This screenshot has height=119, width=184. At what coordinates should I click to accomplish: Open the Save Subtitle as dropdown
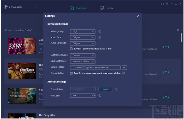point(83,61)
